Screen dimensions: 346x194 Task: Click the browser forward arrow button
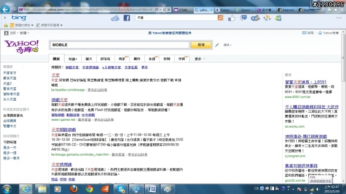(x=14, y=10)
